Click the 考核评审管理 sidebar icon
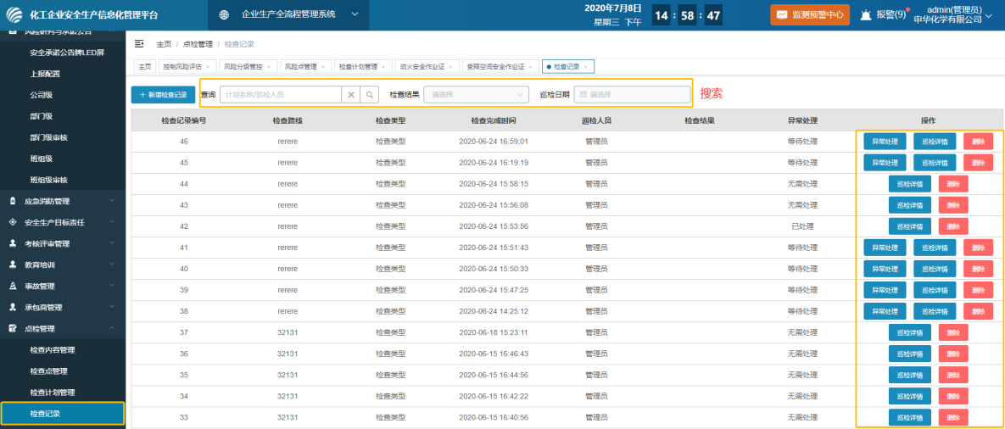 tap(12, 243)
